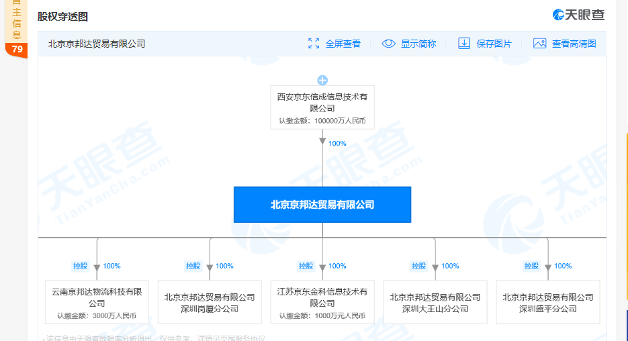Select 江苏京东金科信息技术有限公司 subsidiary node
The image size is (628, 341).
pos(322,303)
